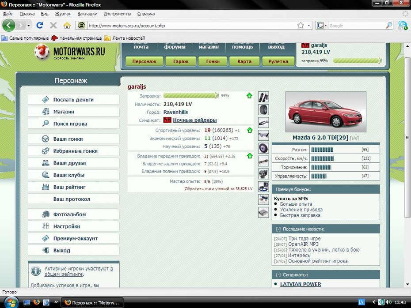Open Самые популярные bookmarks folder
Viewport: 411px width, 308px height.
coord(25,38)
